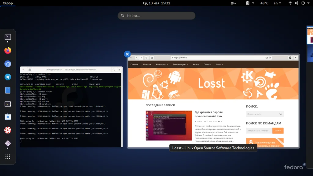Click the 49°C temperature indicator
Image resolution: width=313 pixels, height=176 pixels.
(x=264, y=3)
